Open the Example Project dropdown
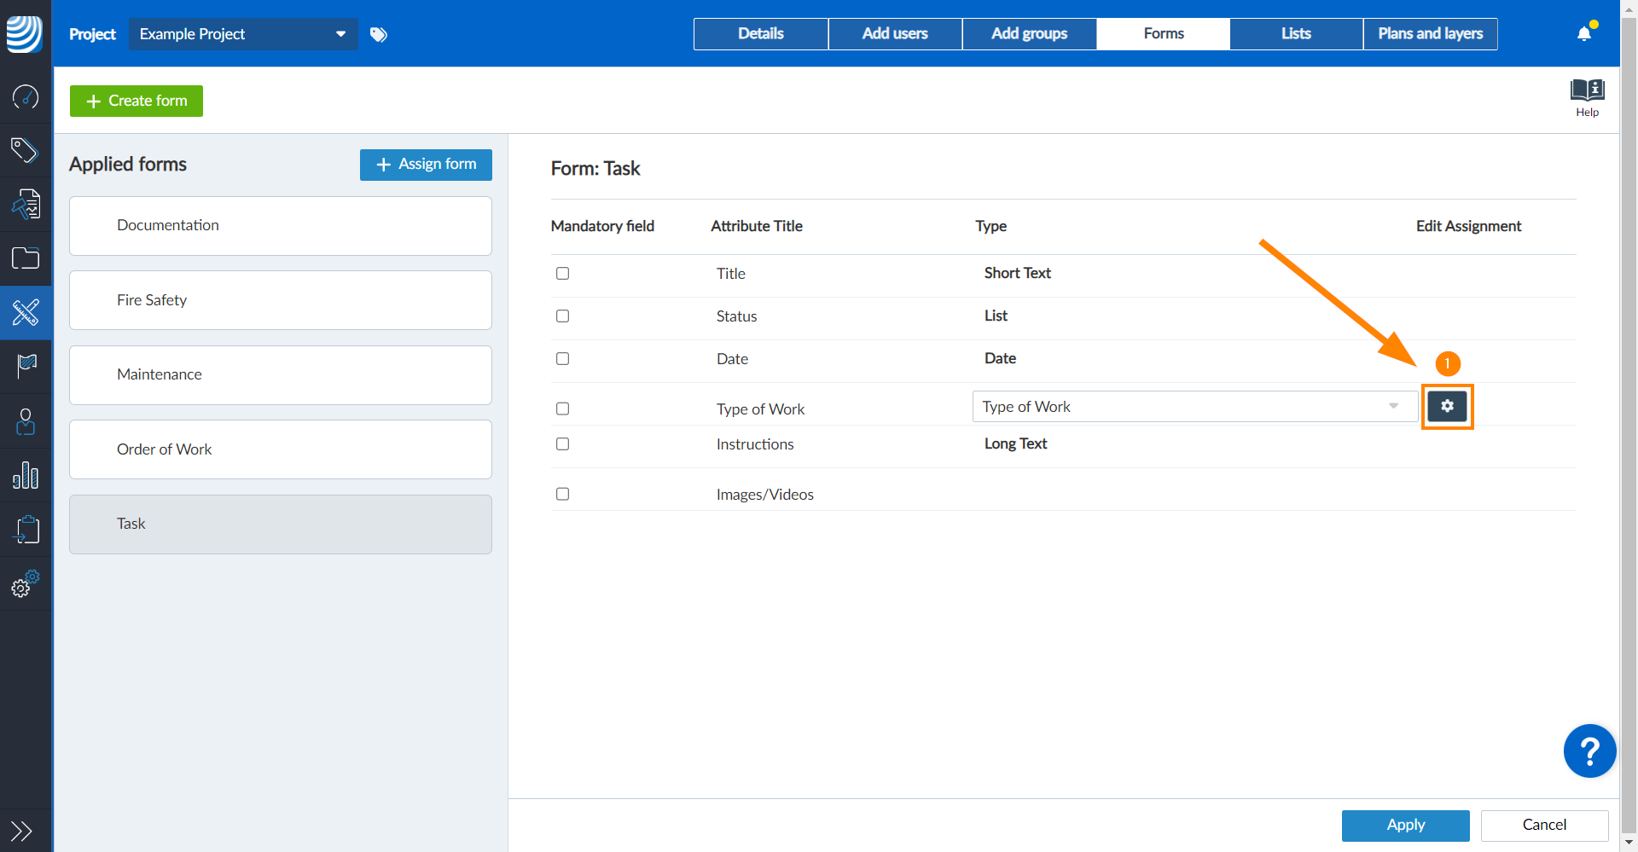Screen dimensions: 1638x852 [x=242, y=34]
